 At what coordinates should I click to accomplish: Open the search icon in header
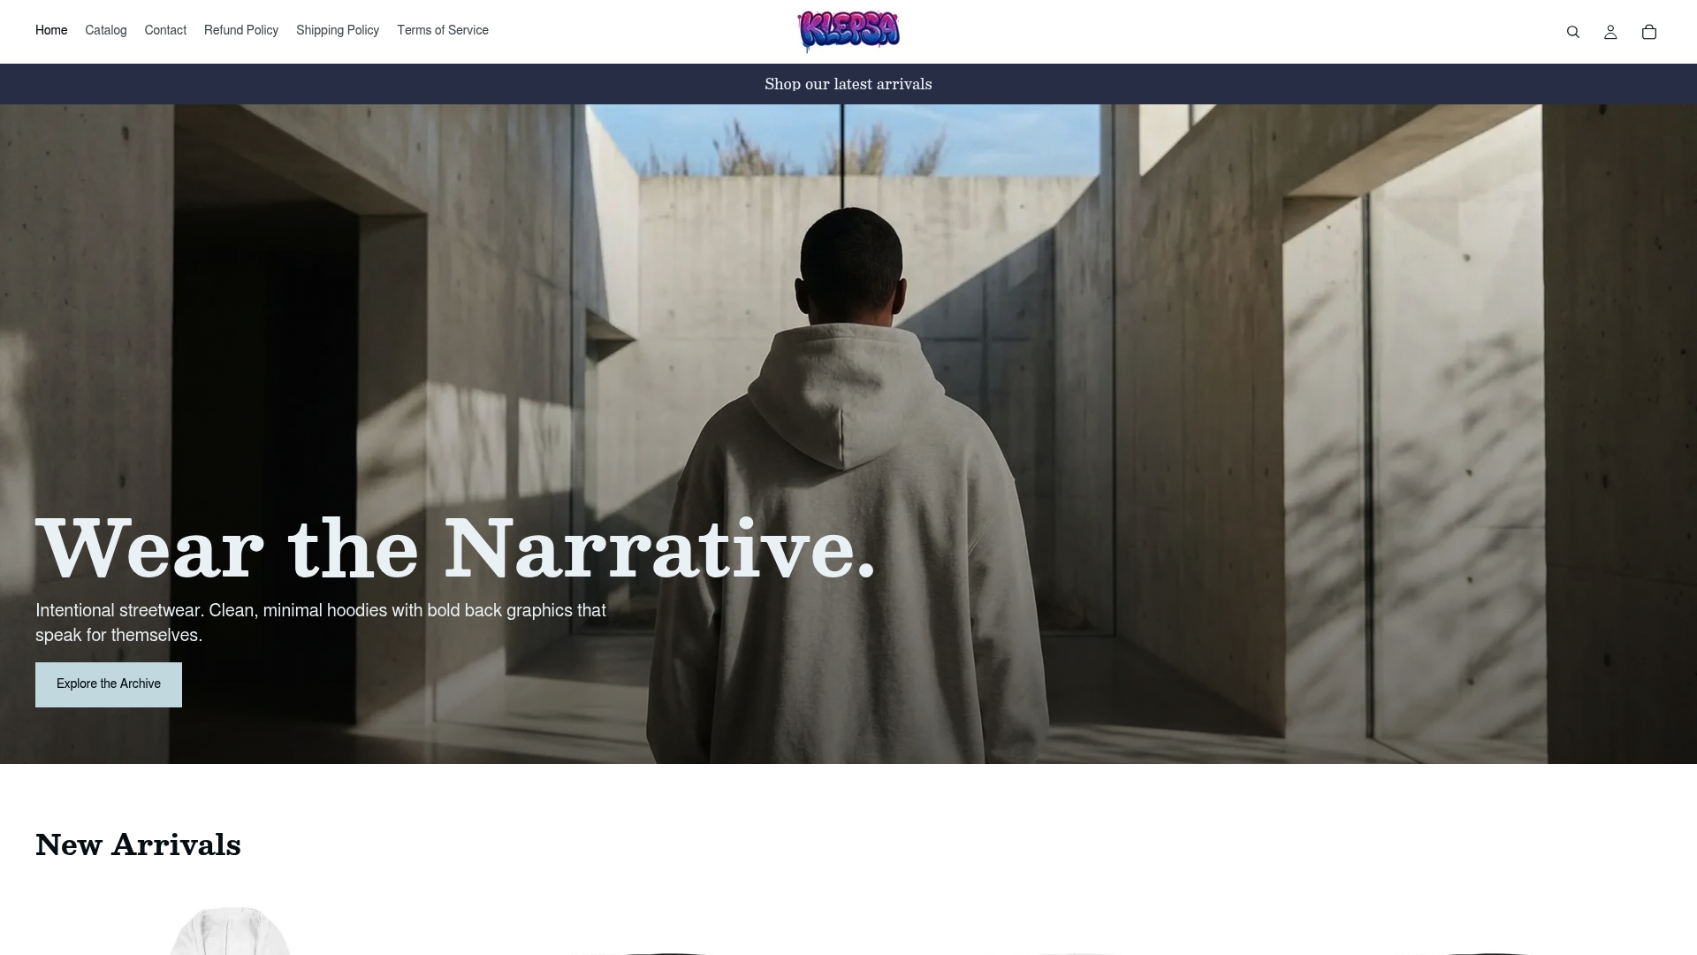coord(1572,32)
